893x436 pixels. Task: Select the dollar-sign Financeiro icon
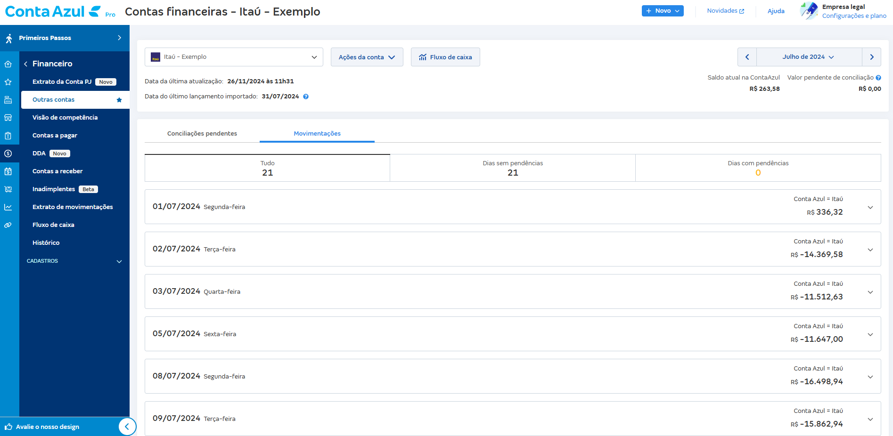click(8, 153)
